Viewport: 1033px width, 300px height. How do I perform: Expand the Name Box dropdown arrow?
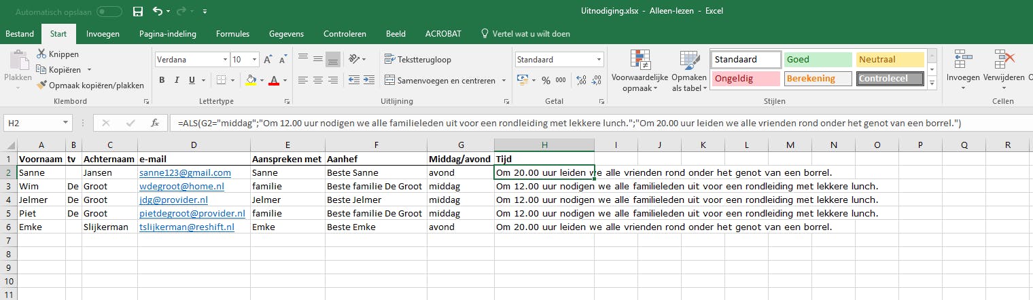66,124
